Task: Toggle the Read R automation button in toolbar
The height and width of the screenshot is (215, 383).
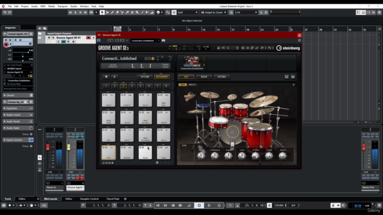Action: (x=80, y=13)
